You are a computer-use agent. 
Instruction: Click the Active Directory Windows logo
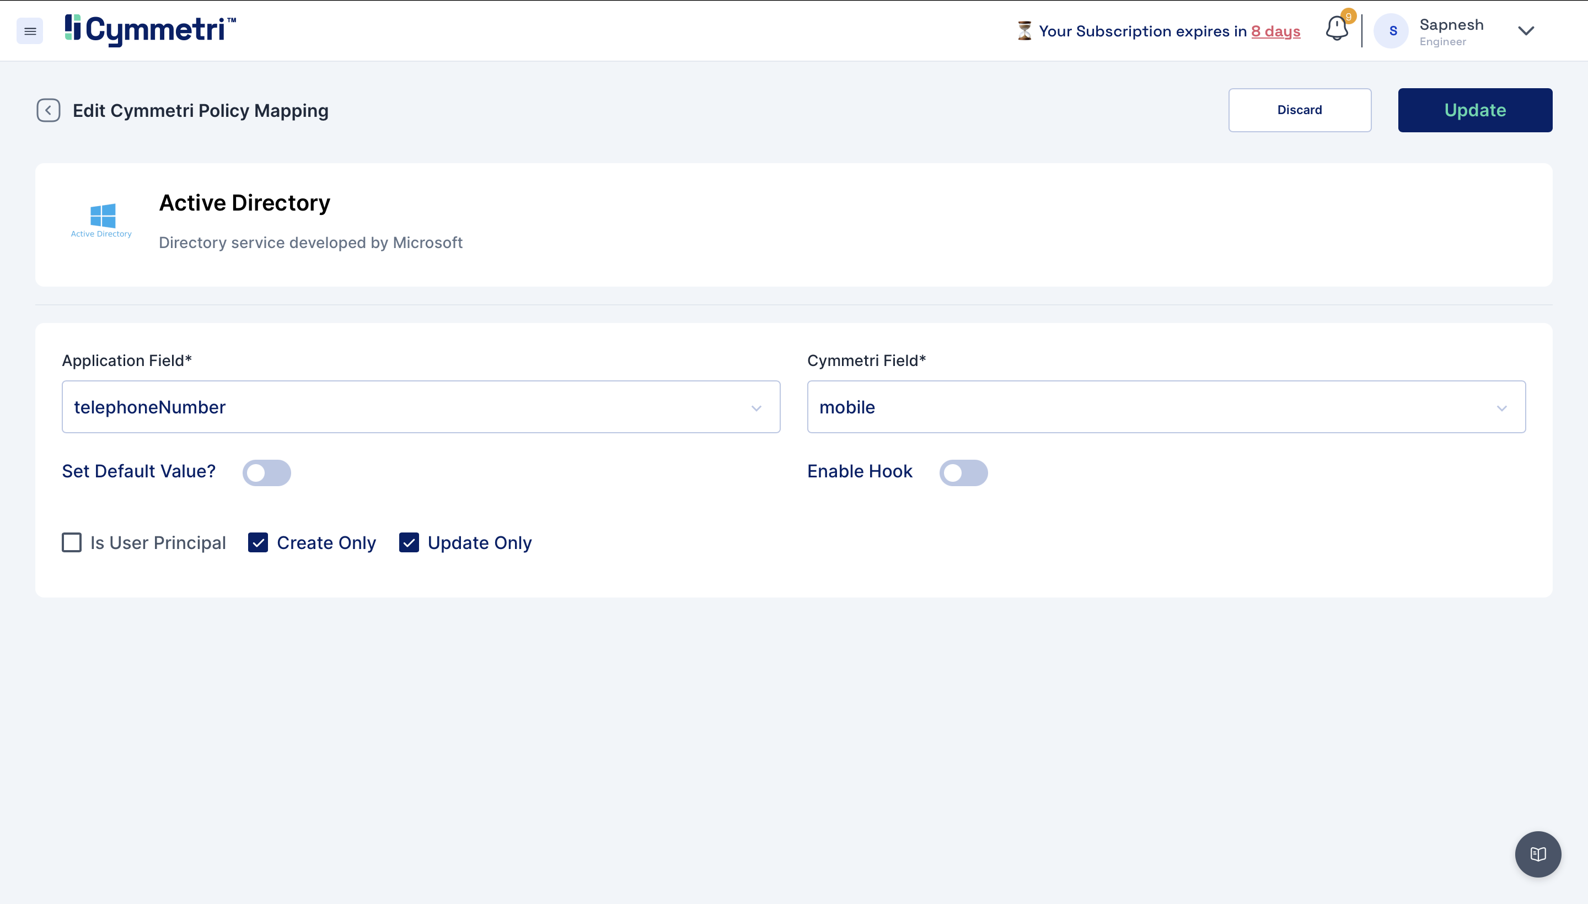pyautogui.click(x=102, y=216)
